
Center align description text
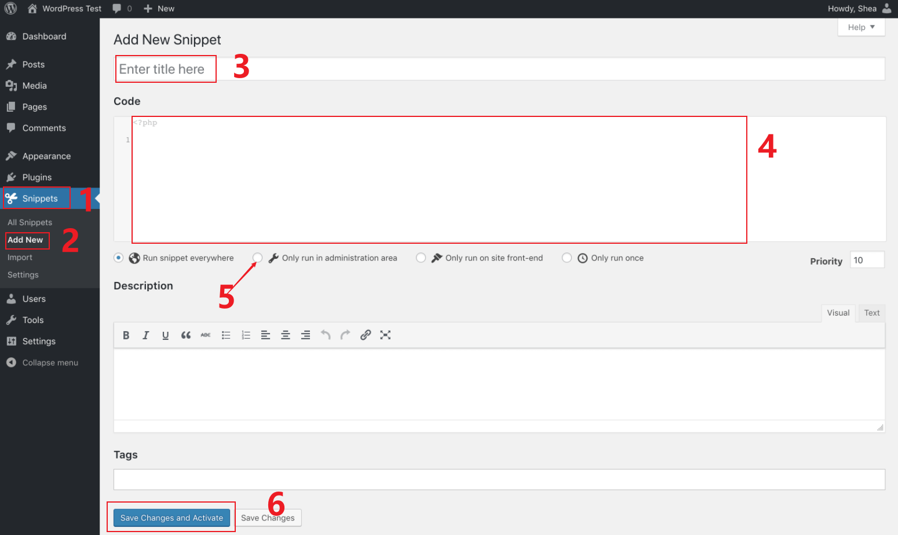(x=286, y=335)
